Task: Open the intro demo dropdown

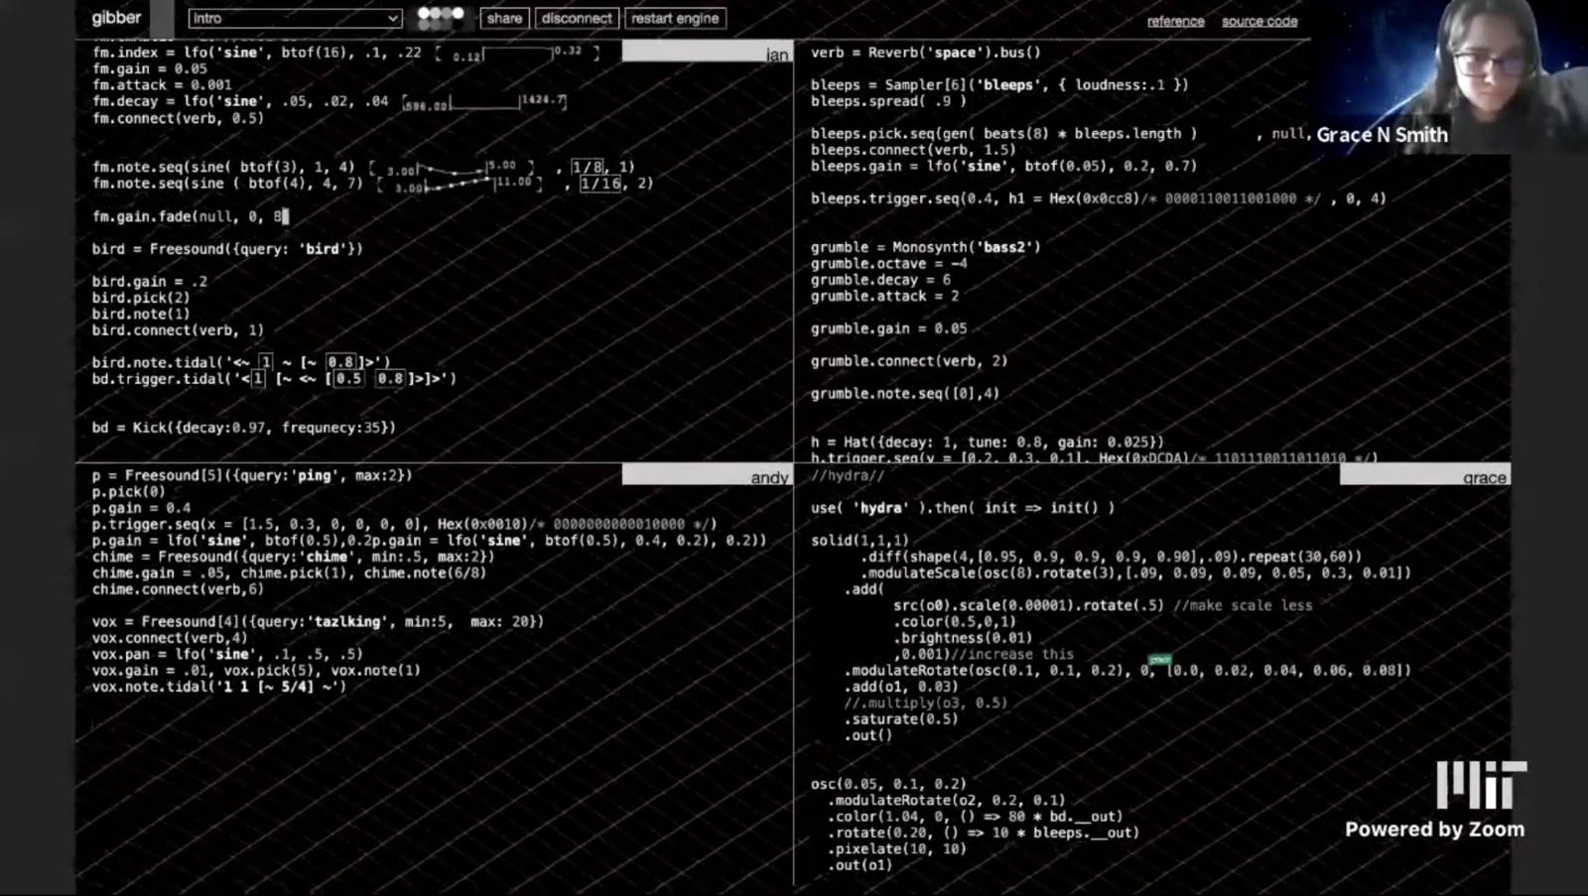Action: (x=295, y=19)
